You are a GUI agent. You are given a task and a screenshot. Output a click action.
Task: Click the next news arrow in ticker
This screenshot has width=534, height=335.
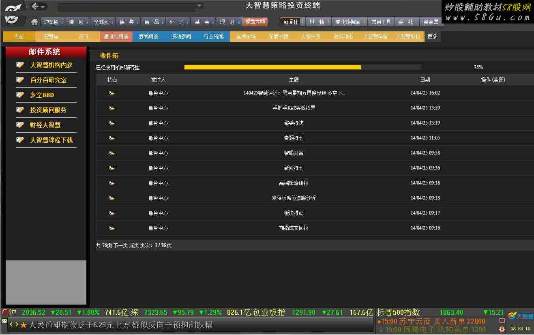point(17,324)
